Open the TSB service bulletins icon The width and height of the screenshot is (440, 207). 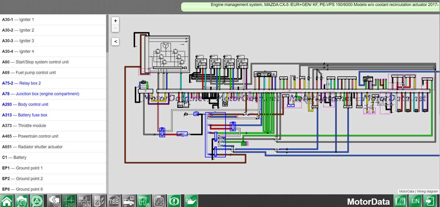click(x=114, y=201)
